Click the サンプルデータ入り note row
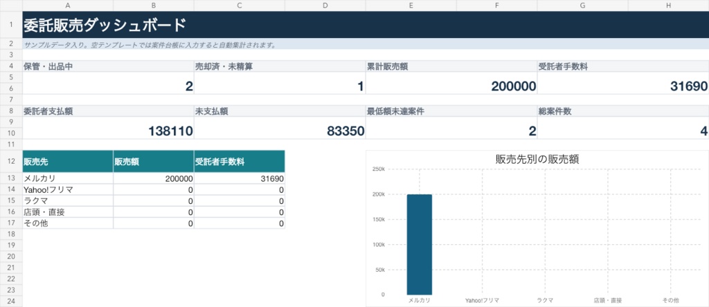The width and height of the screenshot is (709, 307). point(366,44)
